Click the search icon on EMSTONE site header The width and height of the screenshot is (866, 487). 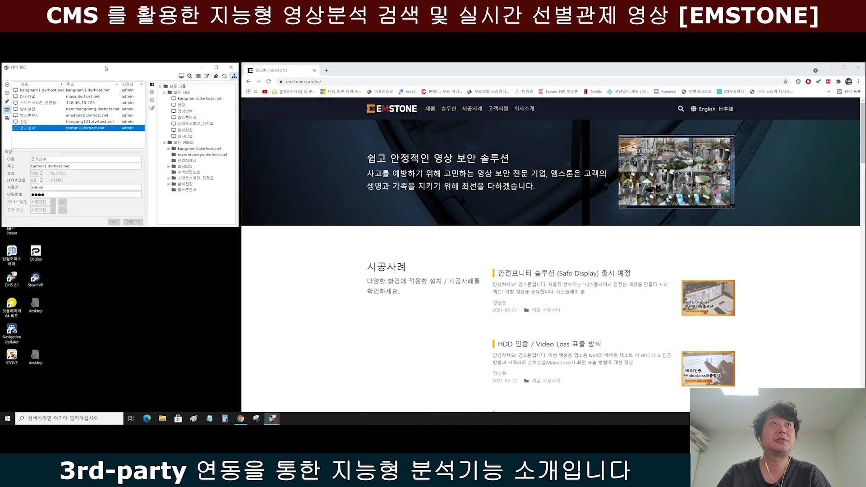click(681, 109)
